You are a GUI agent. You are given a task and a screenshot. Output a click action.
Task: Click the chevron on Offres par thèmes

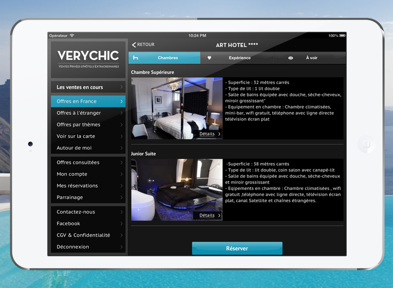coord(122,125)
